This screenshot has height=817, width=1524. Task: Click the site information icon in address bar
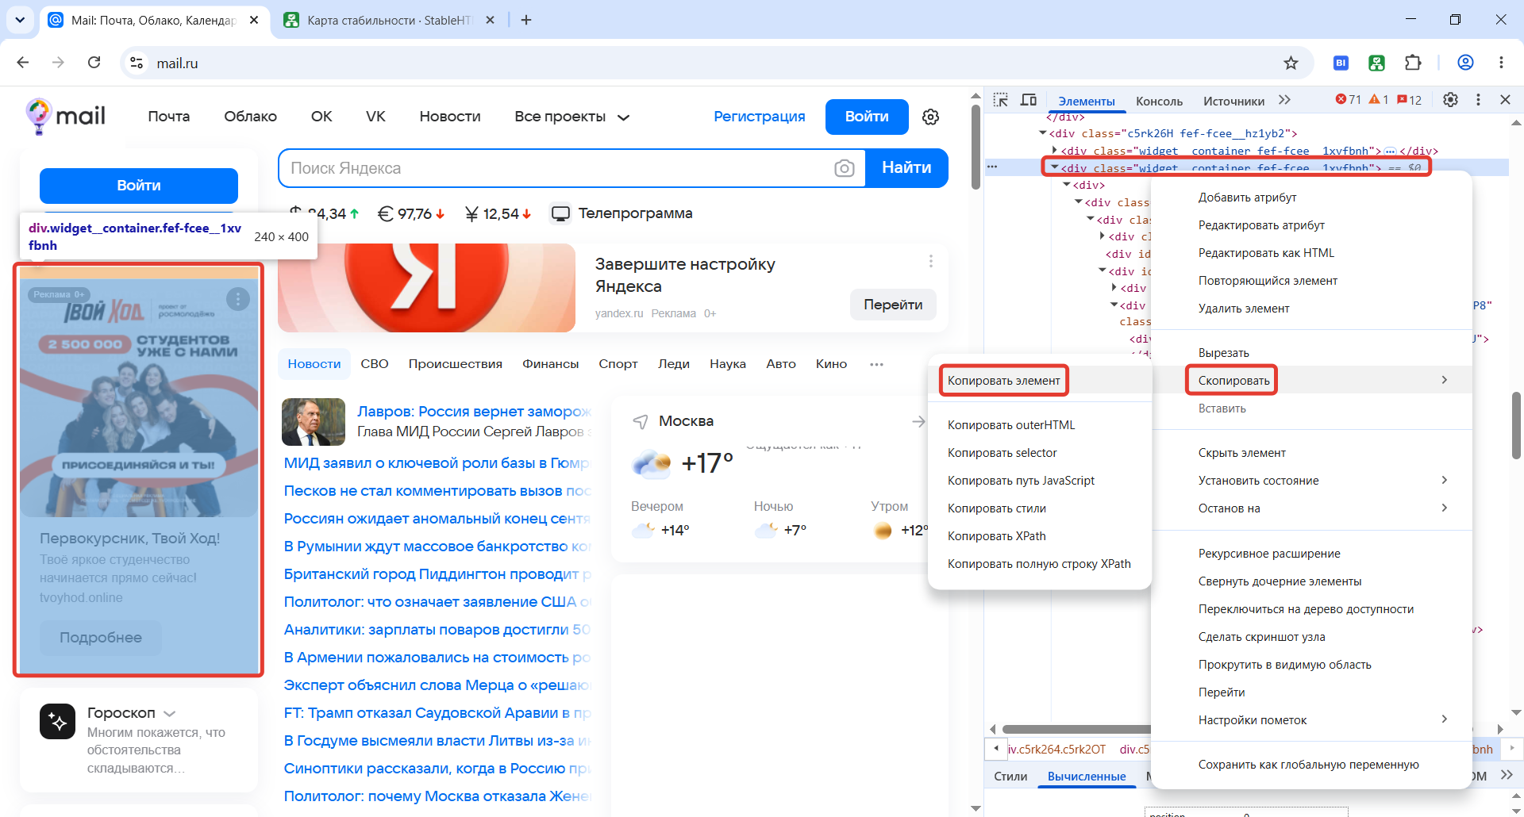137,63
